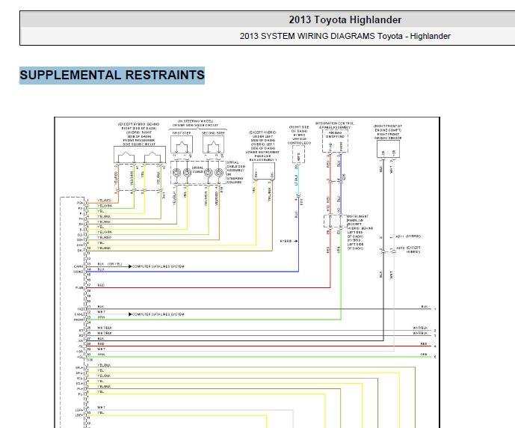Click the 'WHT/BLK' wire label at pin 26
Image resolution: width=515 pixels, height=428 pixels.
[105, 333]
